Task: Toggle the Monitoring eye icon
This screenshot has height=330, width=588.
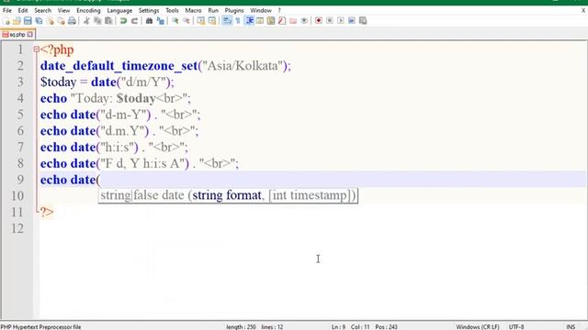Action: pyautogui.click(x=304, y=21)
